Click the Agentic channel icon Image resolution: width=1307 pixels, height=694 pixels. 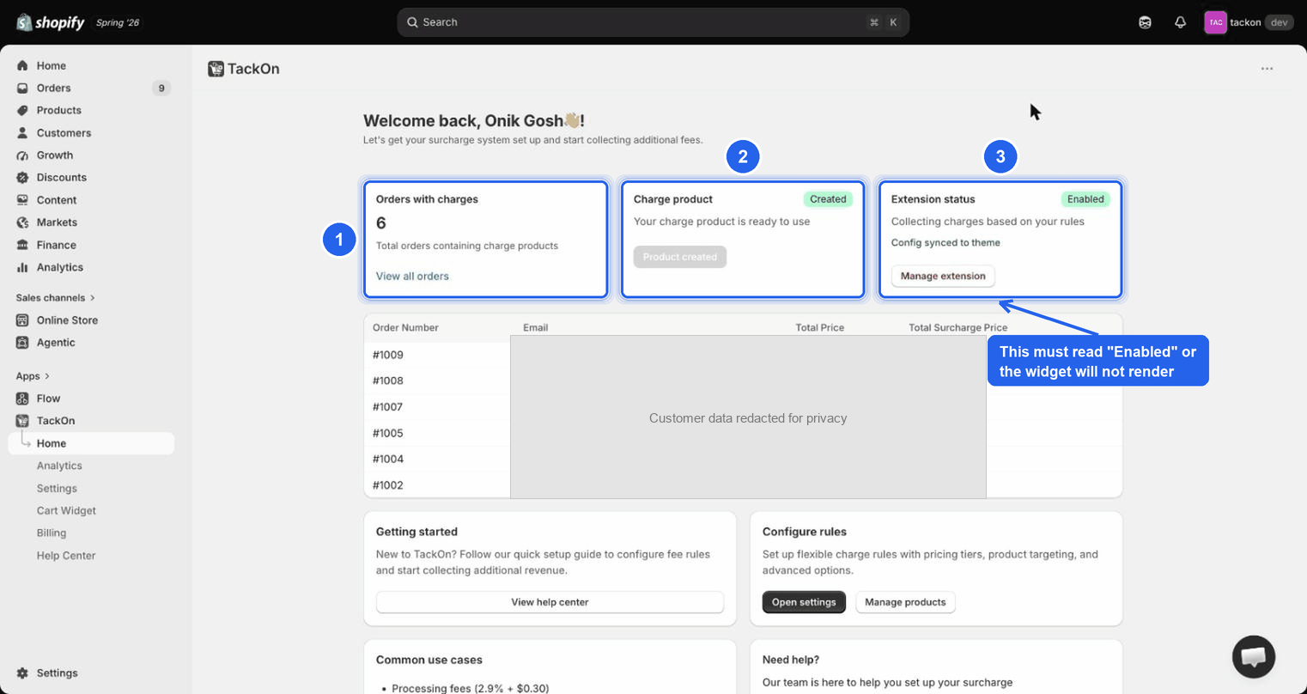pyautogui.click(x=22, y=343)
